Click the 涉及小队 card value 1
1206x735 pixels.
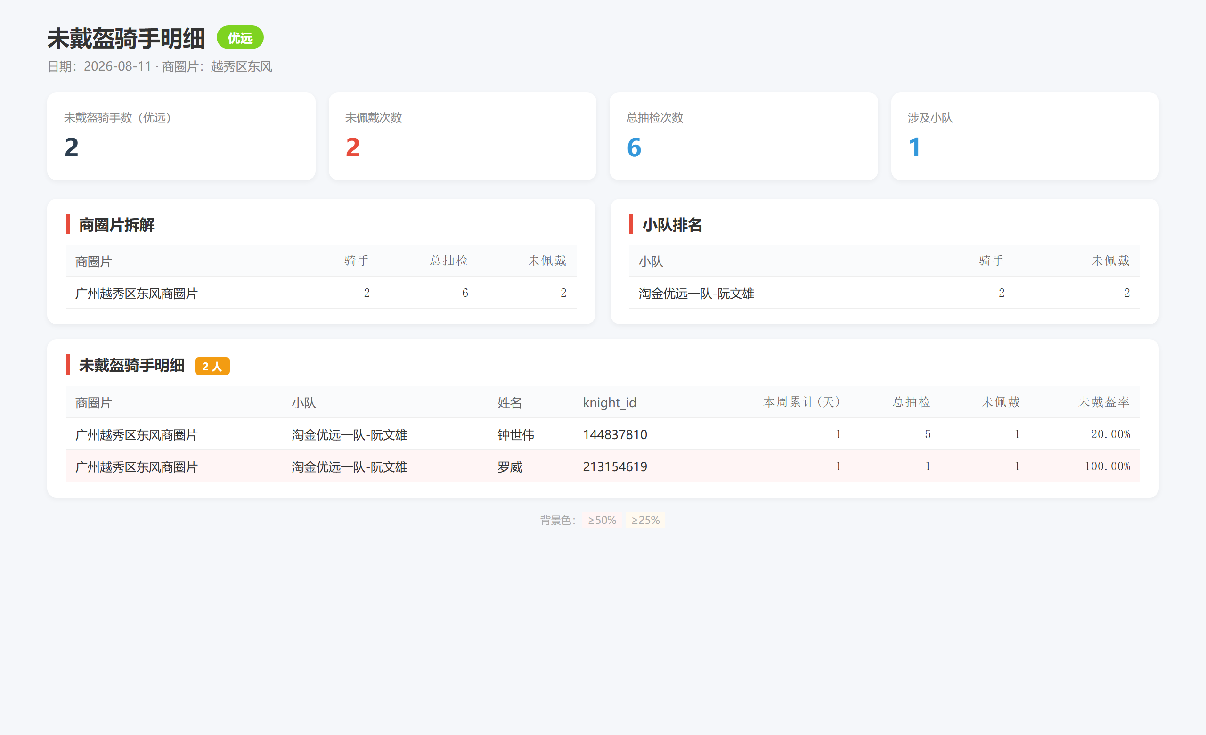tap(914, 147)
